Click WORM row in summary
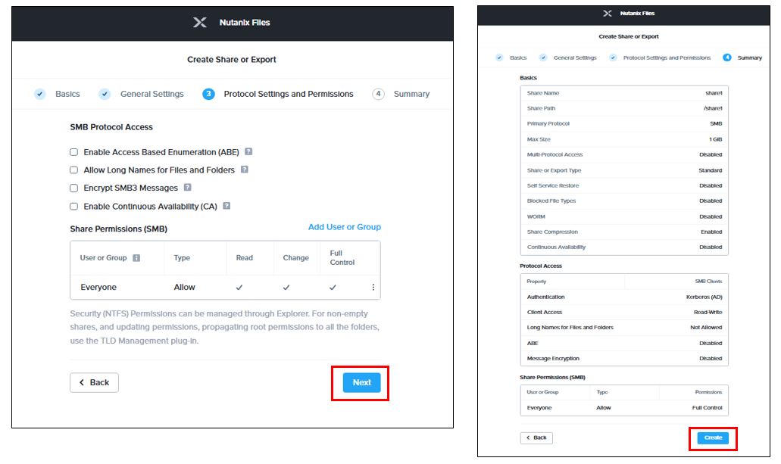 (624, 216)
